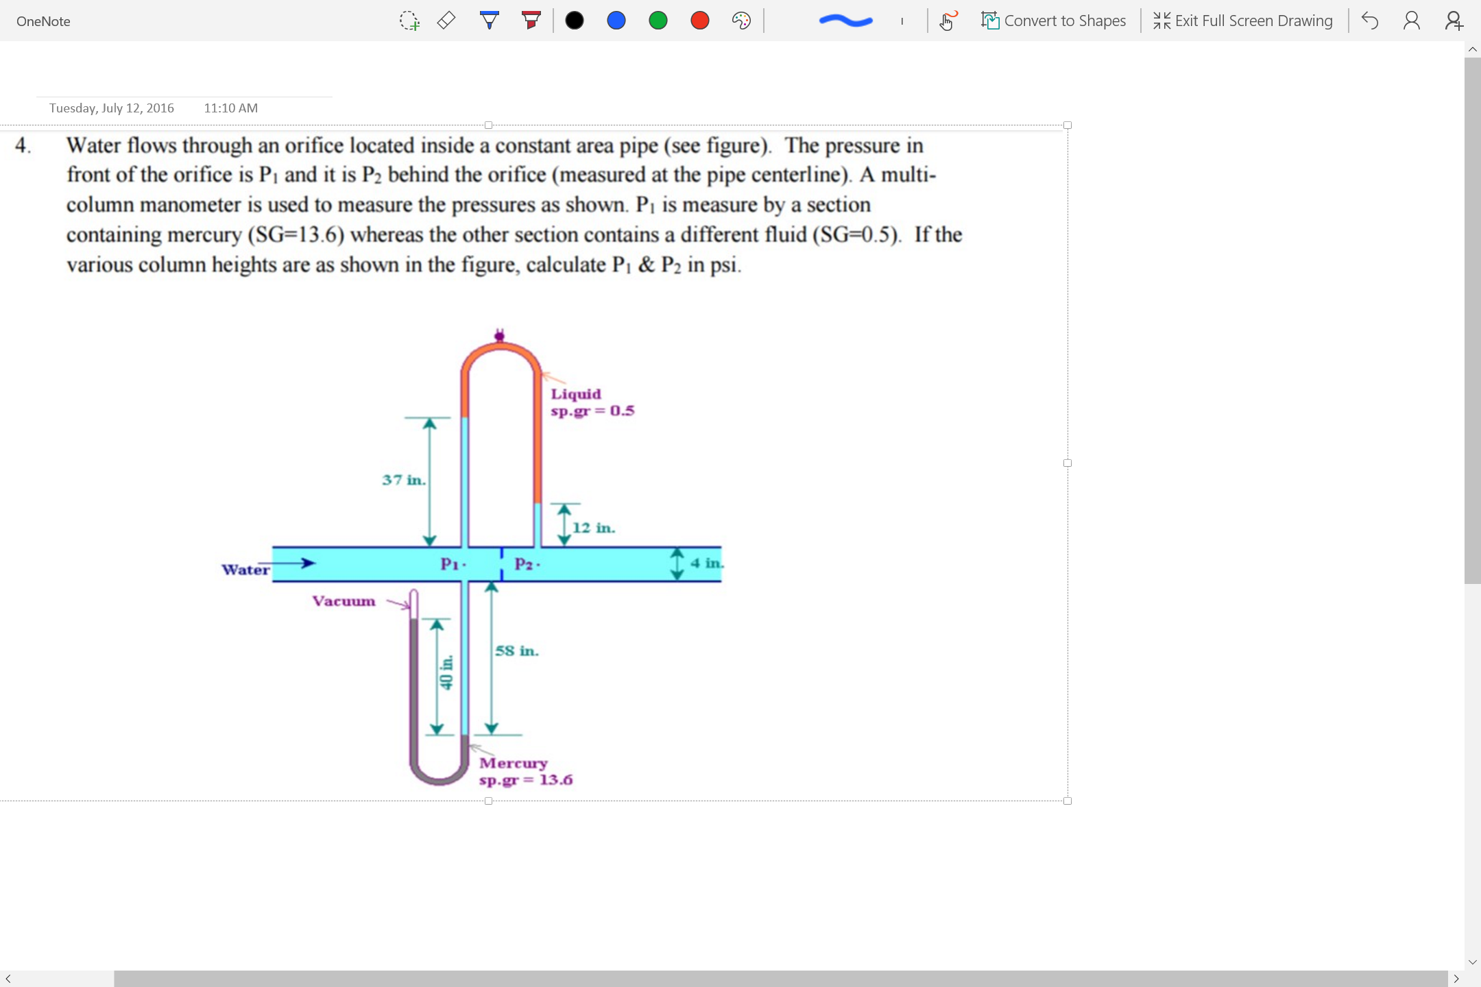Click the left arrow on horizontal scrollbar
Screen dimensions: 1481x987
coord(8,978)
